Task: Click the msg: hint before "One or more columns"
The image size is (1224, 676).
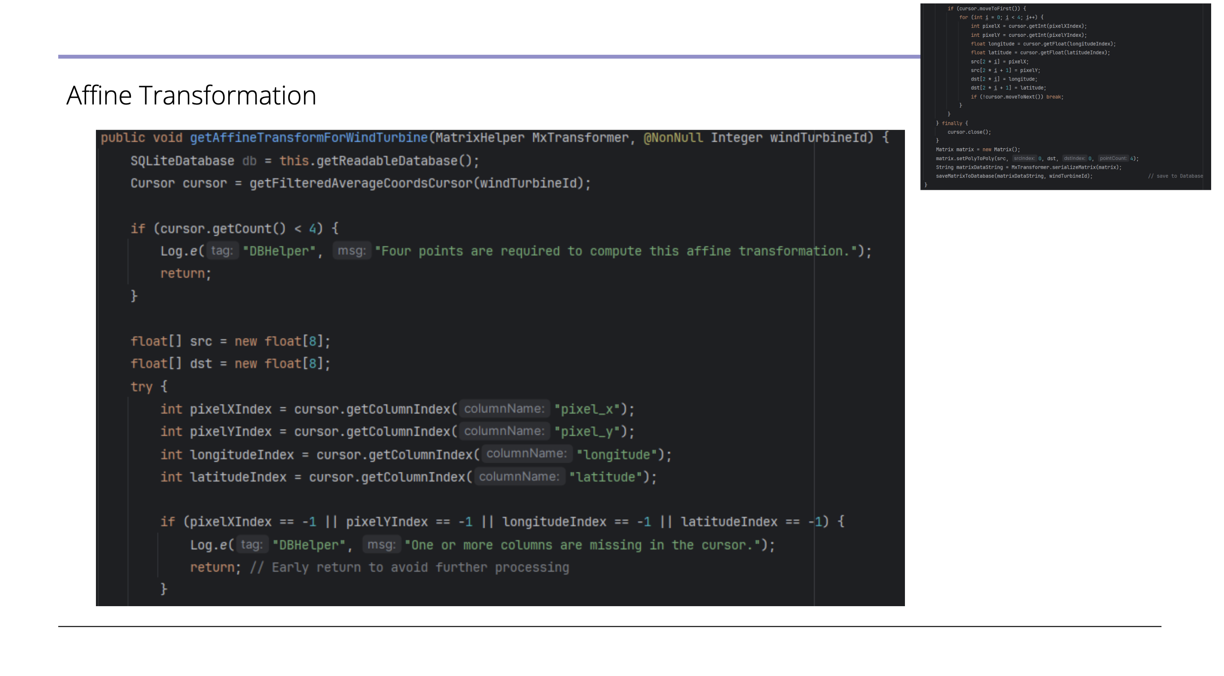Action: coord(382,544)
